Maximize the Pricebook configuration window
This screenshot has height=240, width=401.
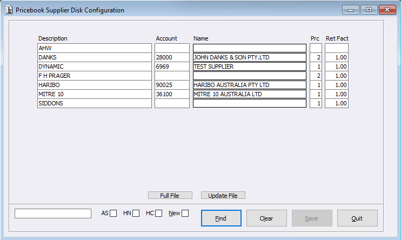[x=369, y=10]
